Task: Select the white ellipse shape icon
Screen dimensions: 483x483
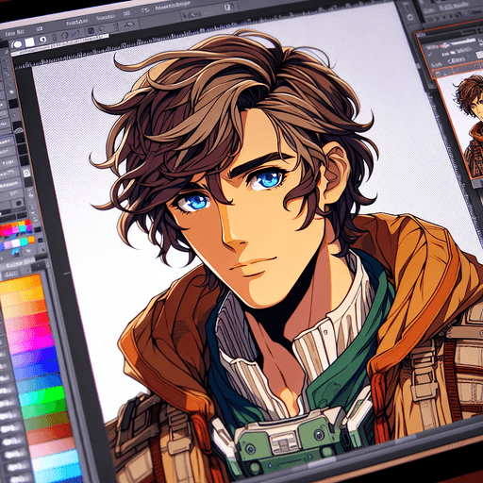Action: coord(17,44)
